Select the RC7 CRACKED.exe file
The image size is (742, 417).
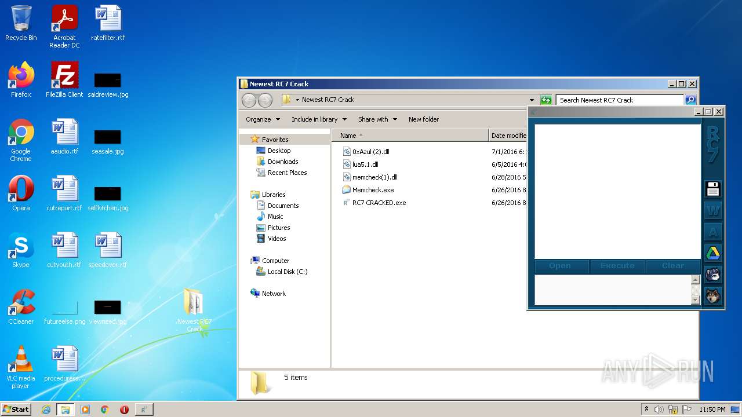point(379,203)
